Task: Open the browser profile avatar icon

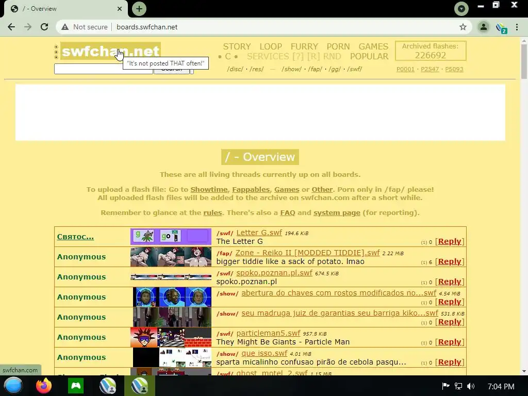Action: click(x=484, y=27)
